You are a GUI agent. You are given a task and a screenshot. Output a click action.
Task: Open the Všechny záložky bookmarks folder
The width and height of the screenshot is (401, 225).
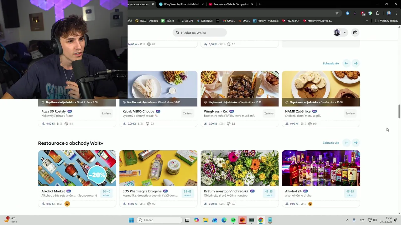tap(387, 21)
